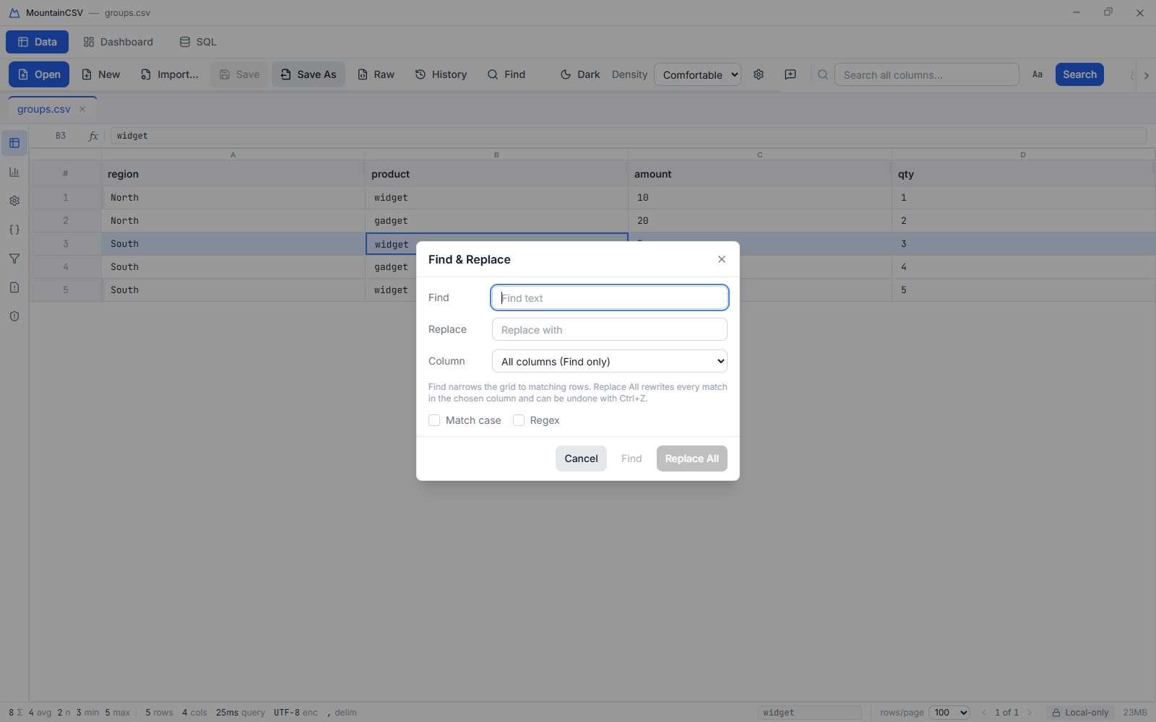This screenshot has width=1156, height=722.
Task: Click the amount column header
Action: [760, 174]
